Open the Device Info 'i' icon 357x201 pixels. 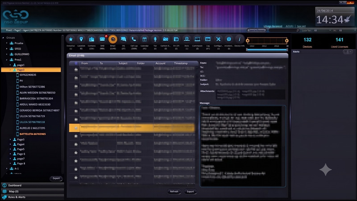click(x=240, y=39)
